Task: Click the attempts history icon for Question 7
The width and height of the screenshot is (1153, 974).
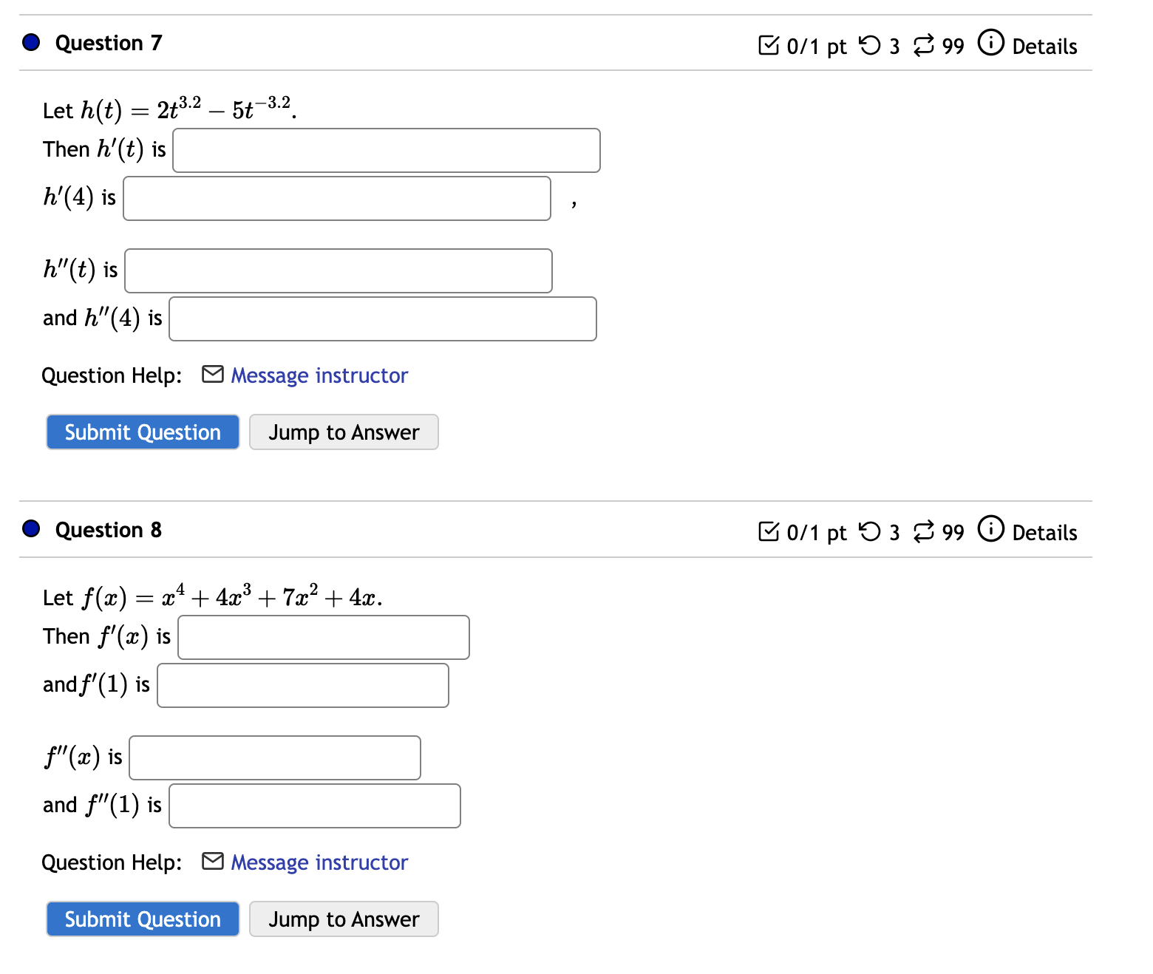Action: coord(922,45)
